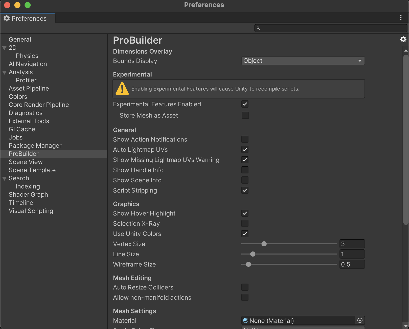Enable Show Scene Info checkbox
The height and width of the screenshot is (329, 409).
tap(245, 180)
